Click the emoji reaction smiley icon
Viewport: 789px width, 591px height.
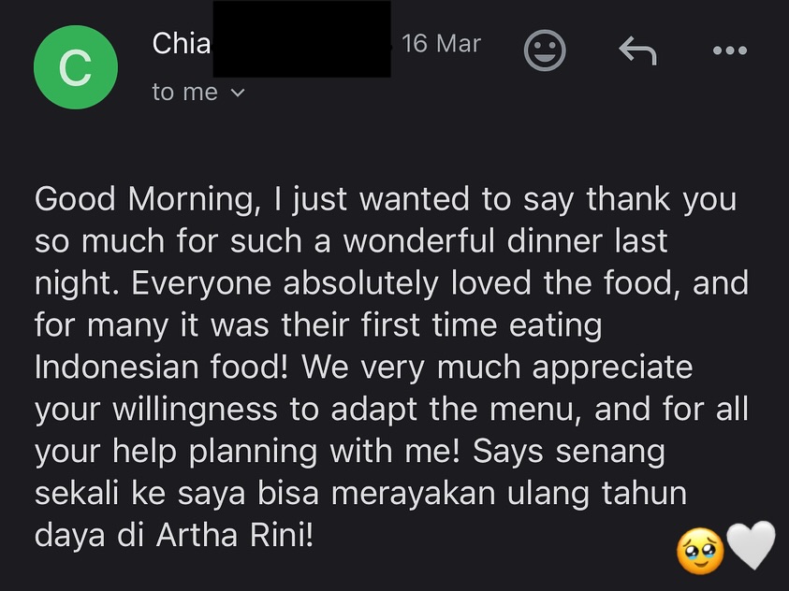(x=545, y=50)
